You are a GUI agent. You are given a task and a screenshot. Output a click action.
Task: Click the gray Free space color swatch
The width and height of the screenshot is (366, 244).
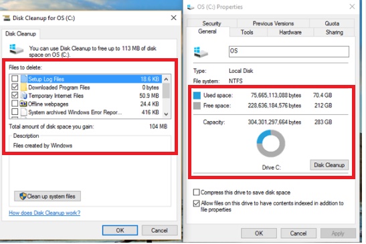tap(197, 106)
